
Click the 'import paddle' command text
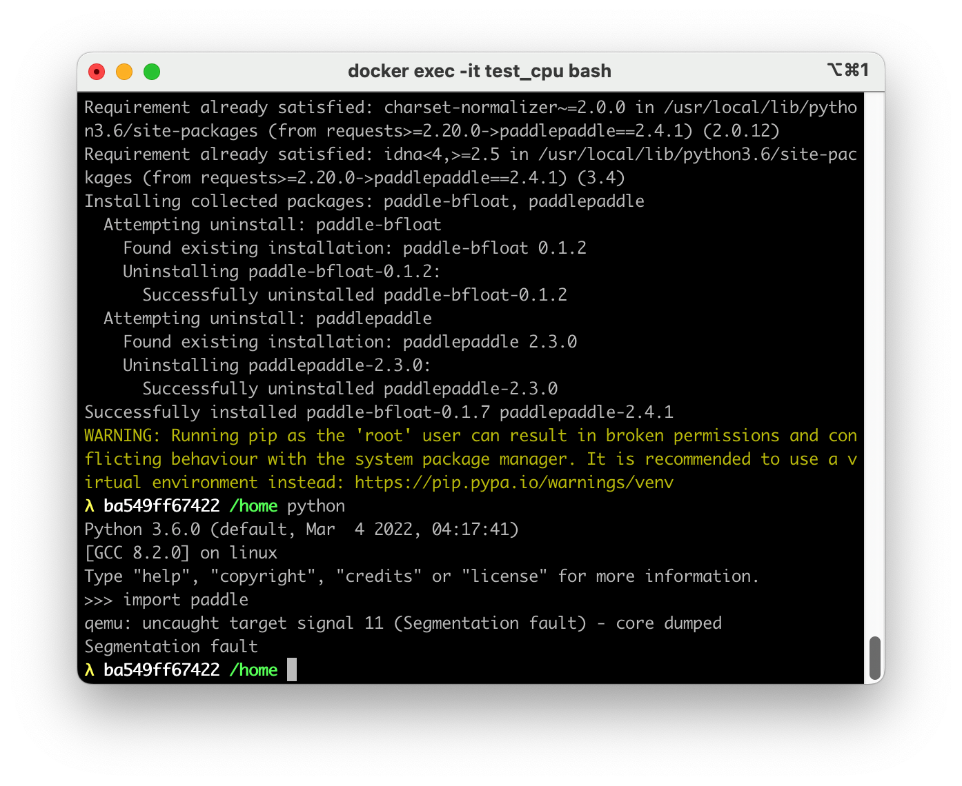[186, 600]
